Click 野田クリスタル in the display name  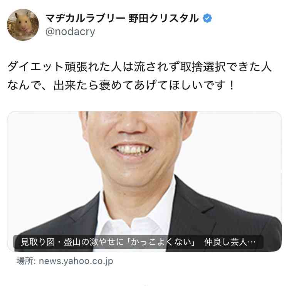pyautogui.click(x=164, y=18)
